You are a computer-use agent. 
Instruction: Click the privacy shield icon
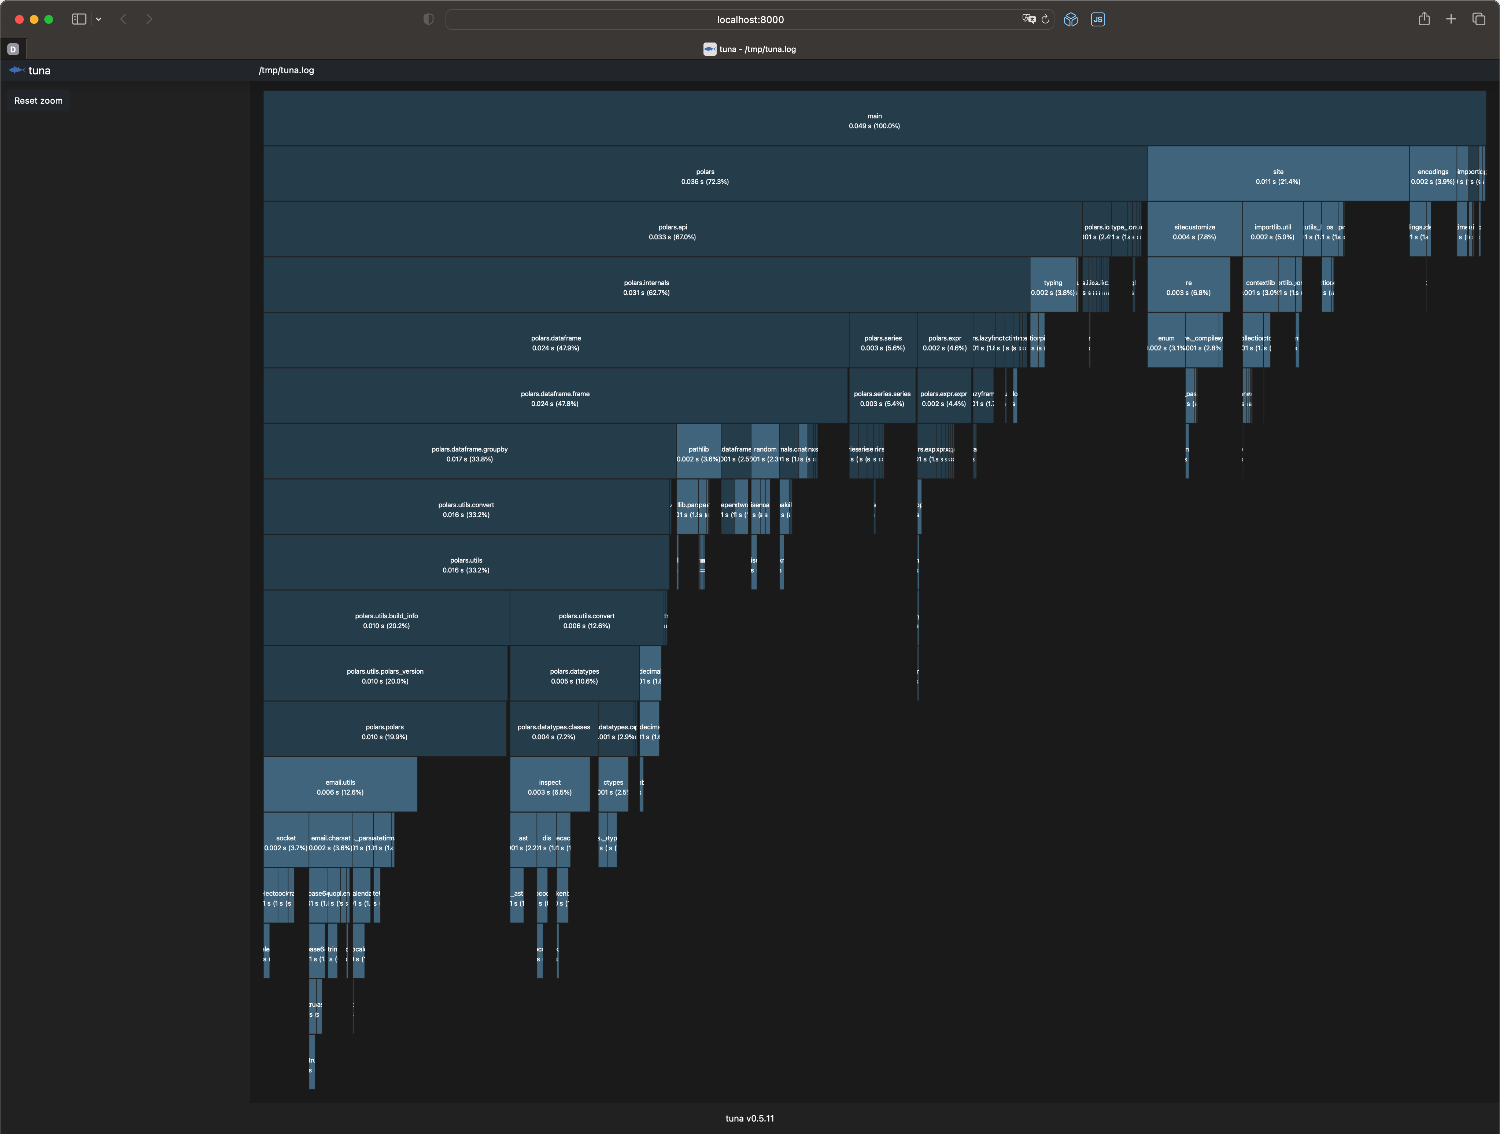pos(428,19)
